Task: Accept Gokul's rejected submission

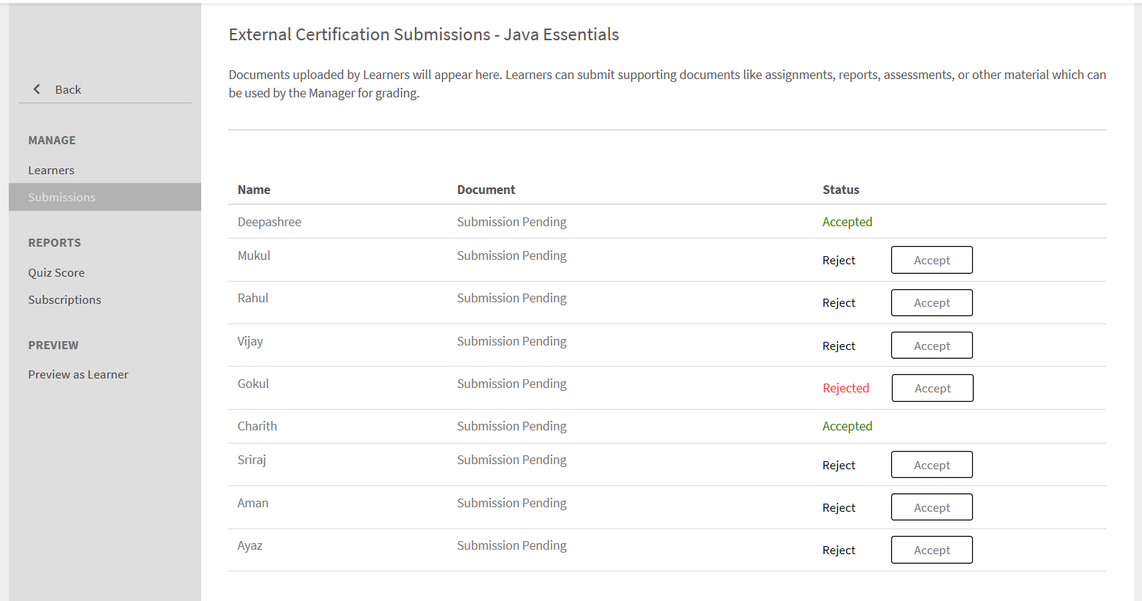Action: click(932, 389)
